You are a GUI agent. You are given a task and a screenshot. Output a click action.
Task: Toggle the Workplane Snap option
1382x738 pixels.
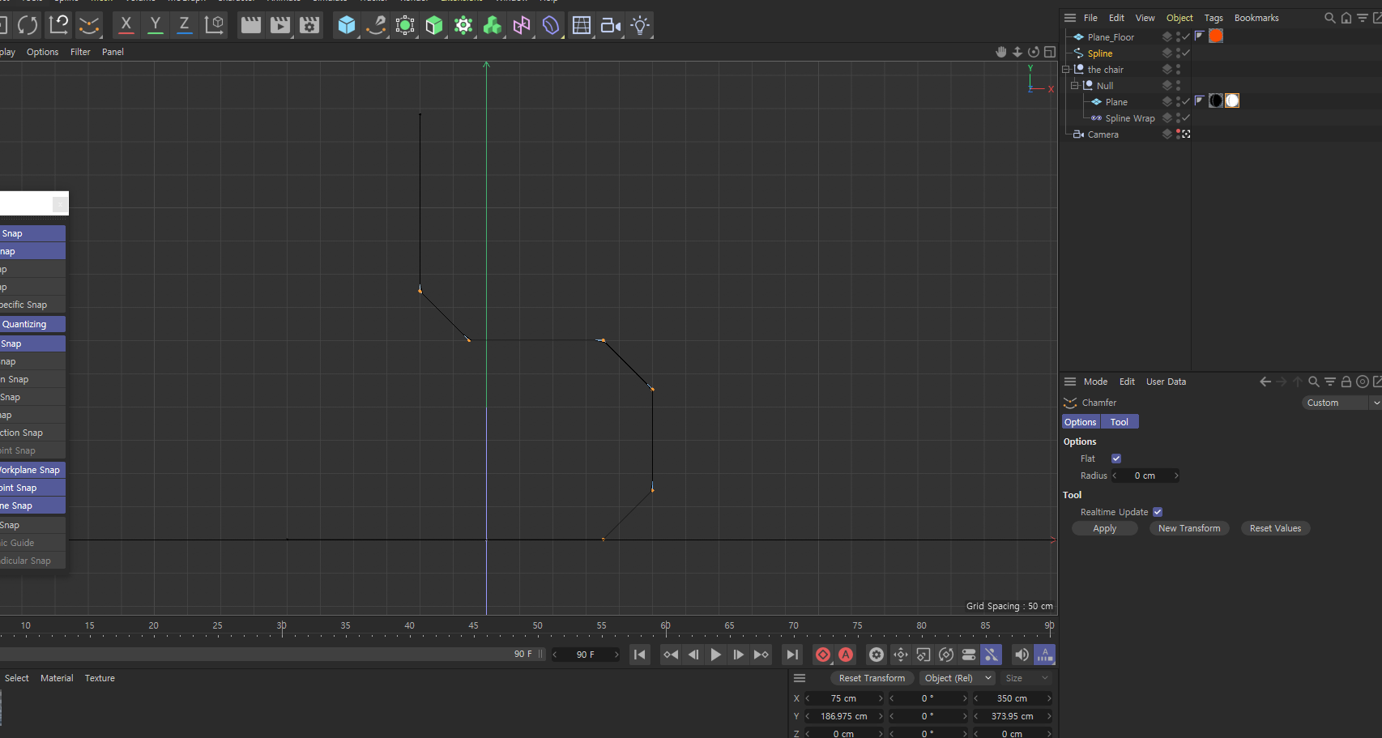[x=32, y=470]
